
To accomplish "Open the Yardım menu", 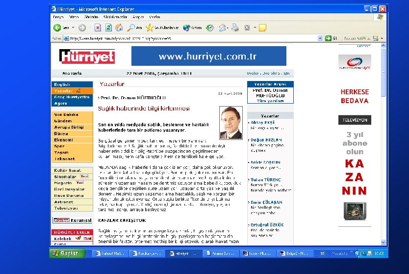I will [x=154, y=17].
